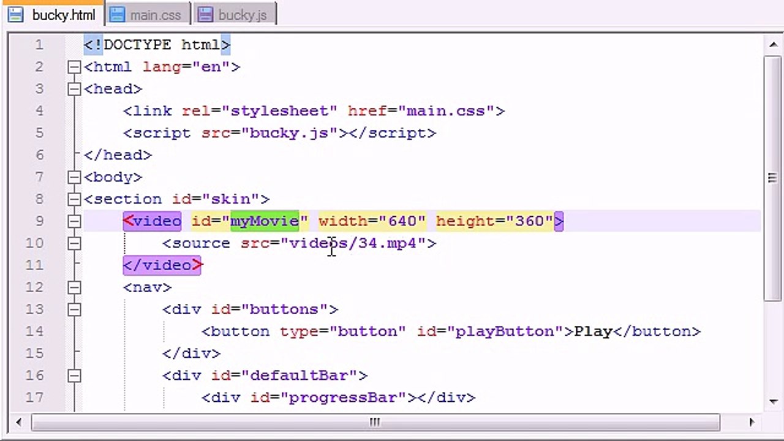This screenshot has height=441, width=784.
Task: Click the bucky.html file save icon
Action: 15,15
